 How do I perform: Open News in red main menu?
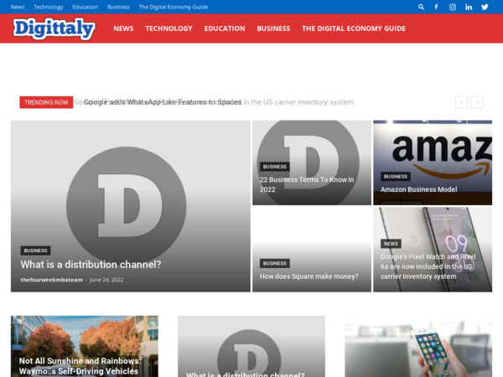coord(123,28)
